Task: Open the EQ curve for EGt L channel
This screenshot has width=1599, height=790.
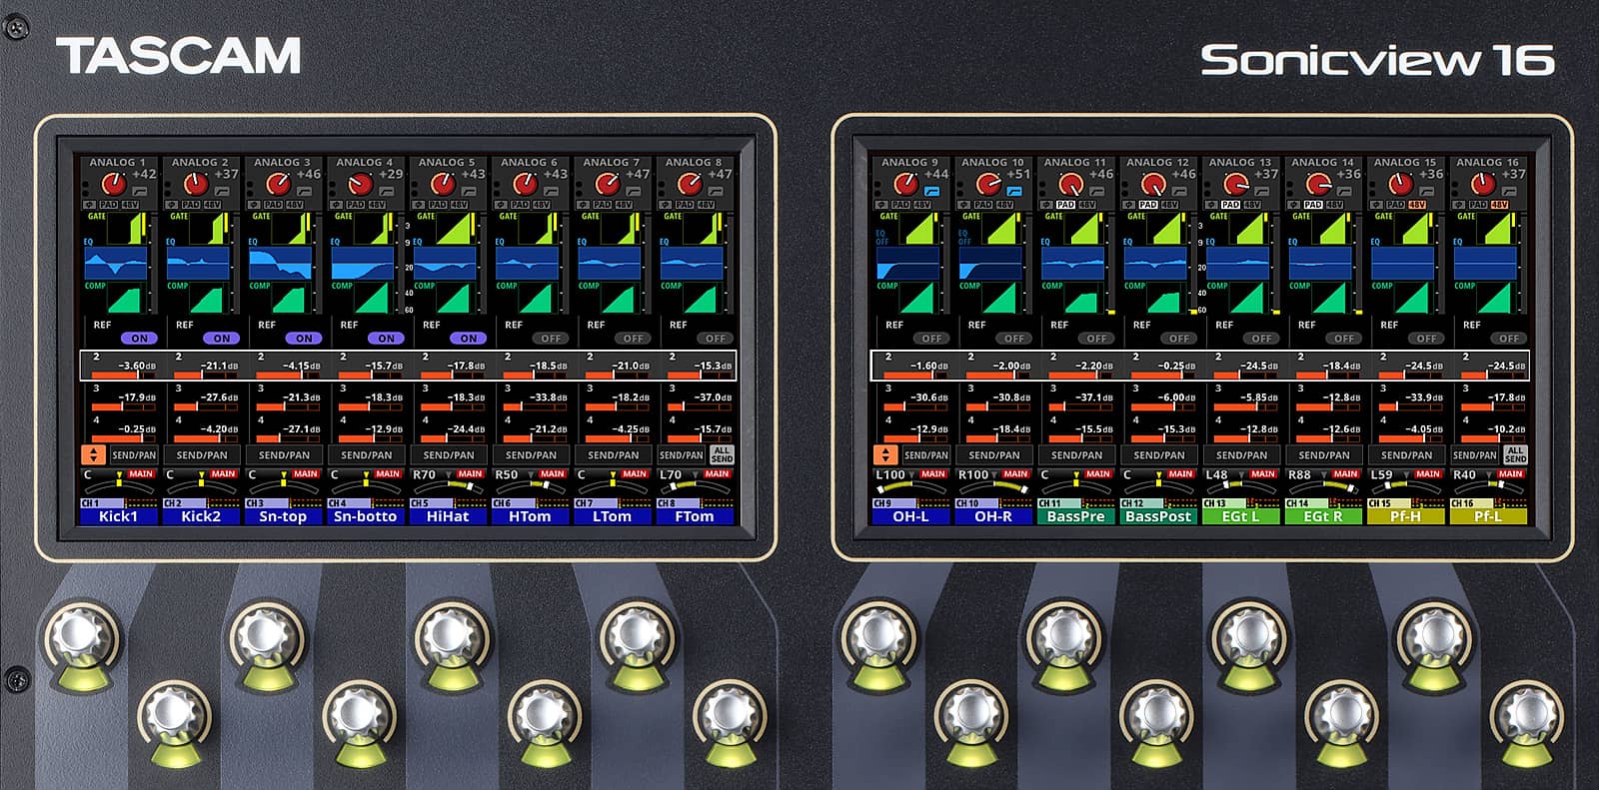Action: (1237, 264)
